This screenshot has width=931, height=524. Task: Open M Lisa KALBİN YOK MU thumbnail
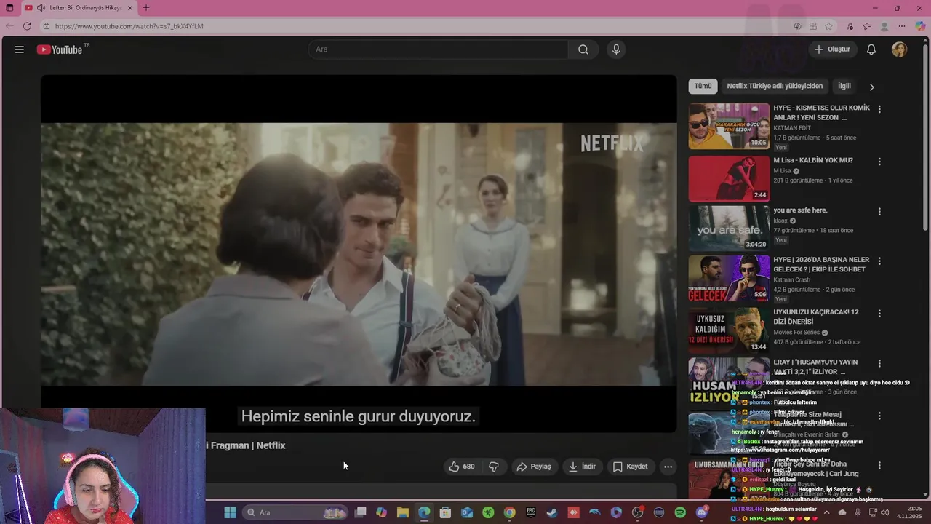(729, 178)
